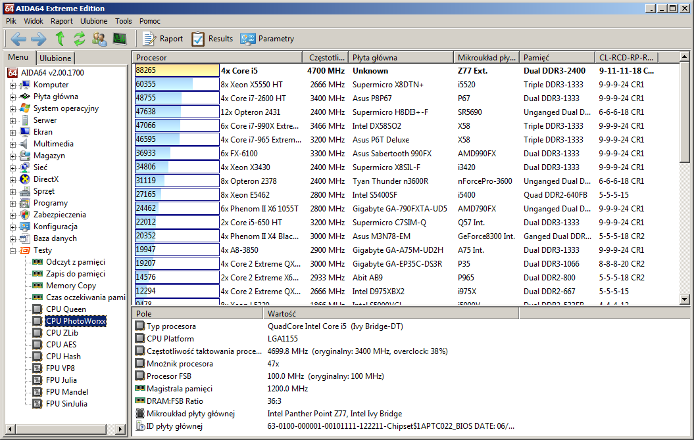This screenshot has height=440, width=694.
Task: Generate report with the Raport button
Action: 162,39
